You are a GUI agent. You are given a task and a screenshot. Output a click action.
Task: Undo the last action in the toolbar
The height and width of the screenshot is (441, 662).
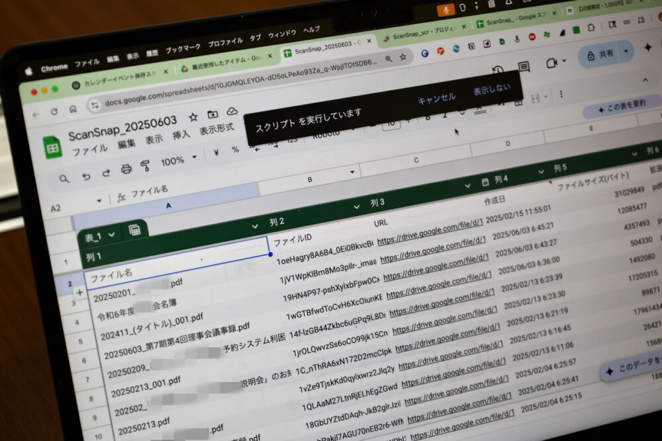[85, 176]
